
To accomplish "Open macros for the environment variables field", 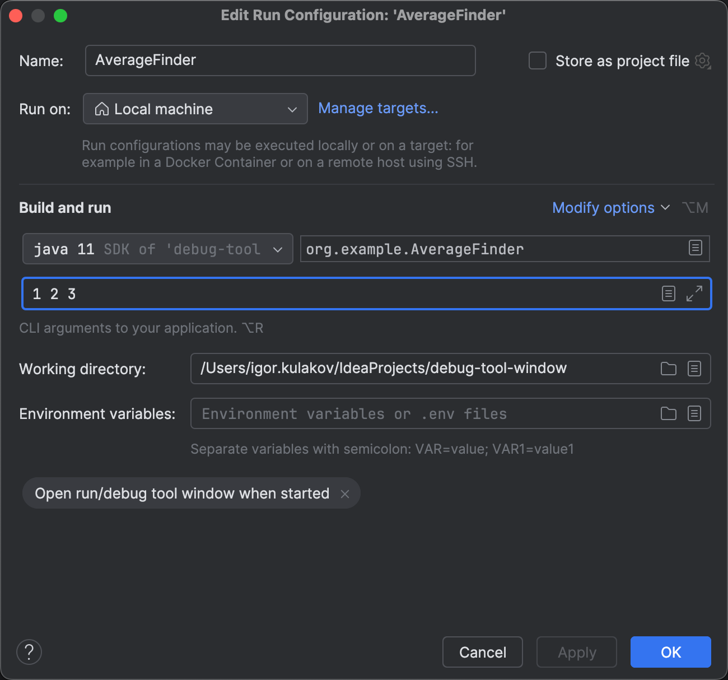I will (x=694, y=413).
